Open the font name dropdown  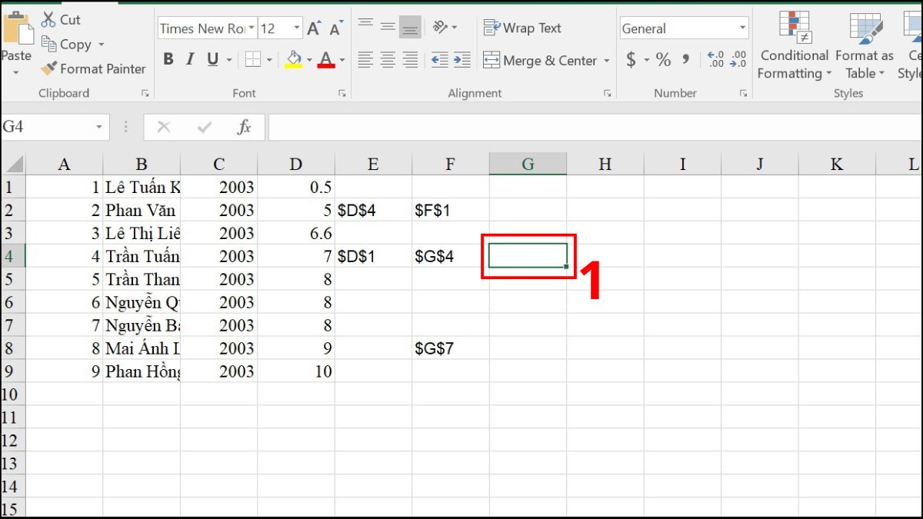point(254,27)
